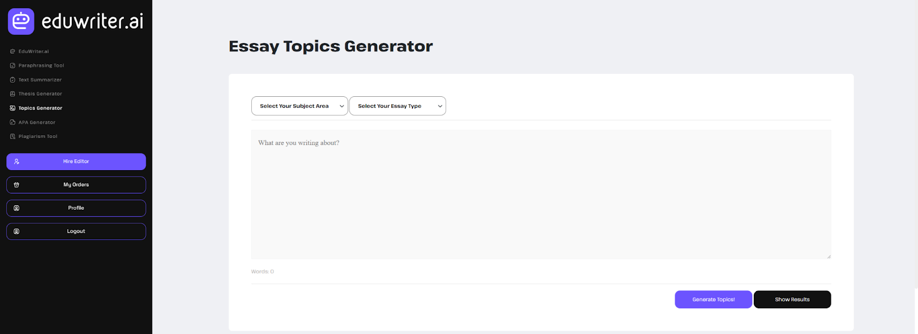Go to Text Summarizer

tap(40, 80)
